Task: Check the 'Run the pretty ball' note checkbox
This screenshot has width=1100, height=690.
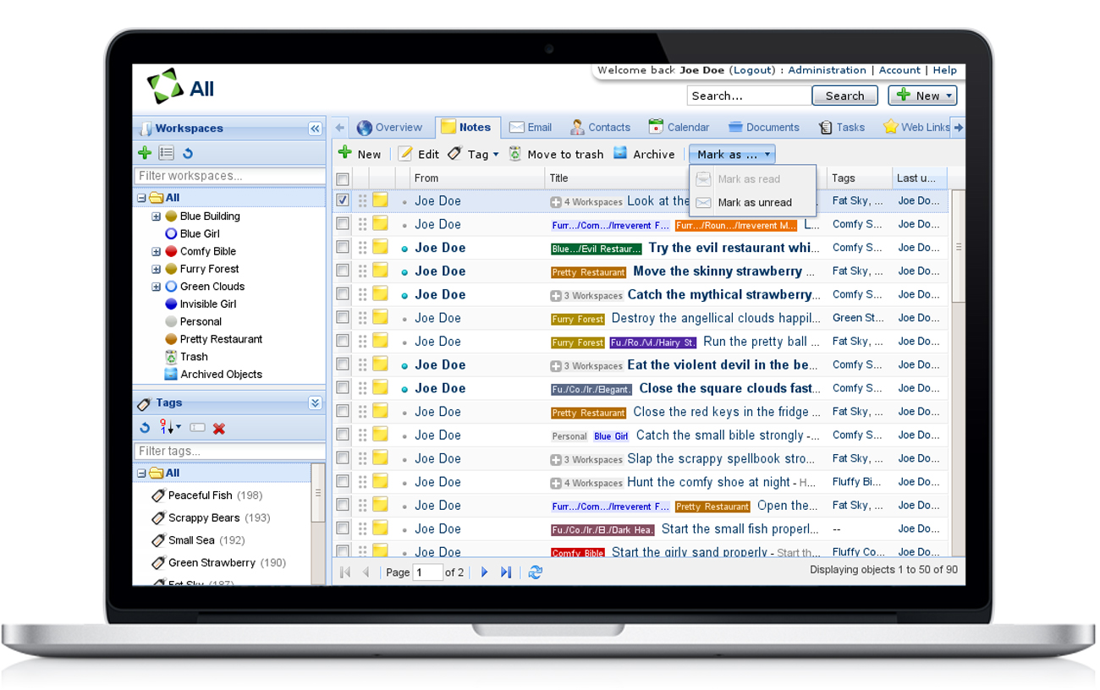Action: (343, 342)
